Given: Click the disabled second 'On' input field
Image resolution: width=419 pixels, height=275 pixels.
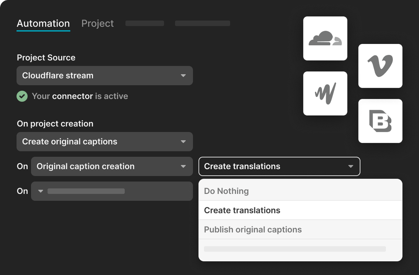Looking at the screenshot, I should (112, 191).
